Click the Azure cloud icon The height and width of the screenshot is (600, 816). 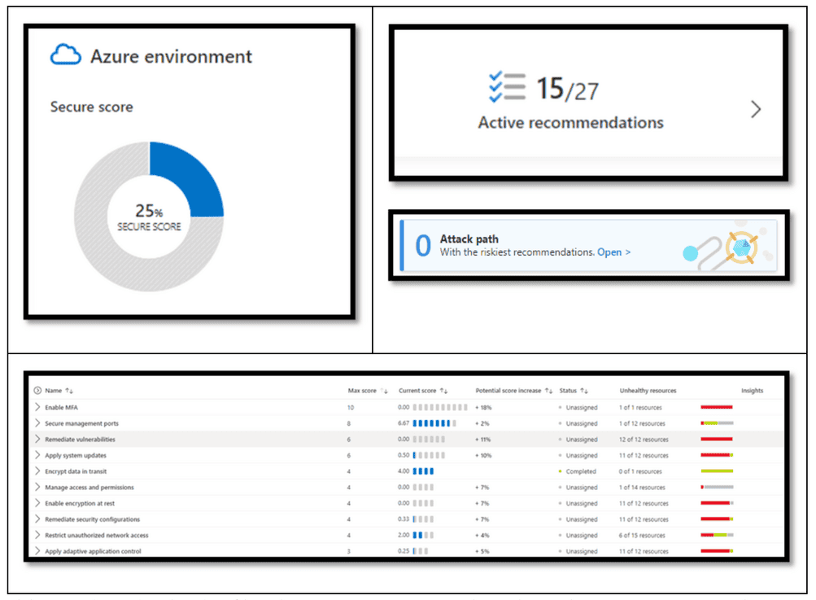[66, 55]
